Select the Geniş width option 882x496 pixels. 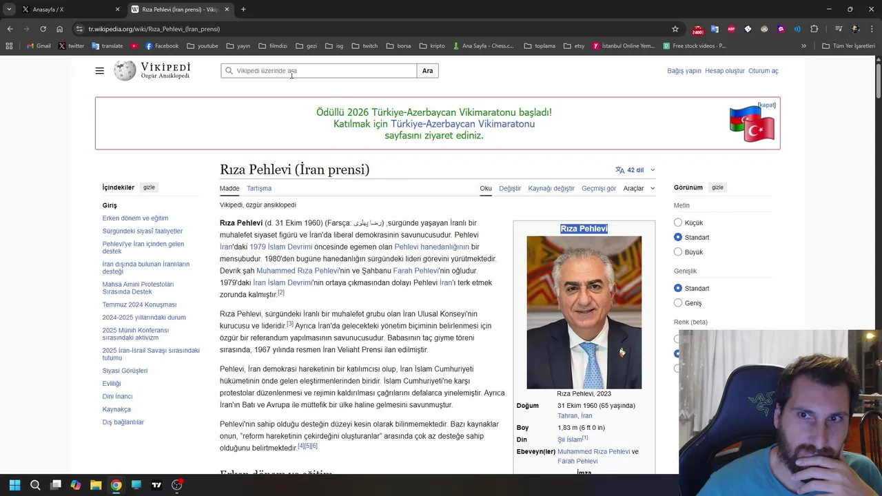[678, 303]
